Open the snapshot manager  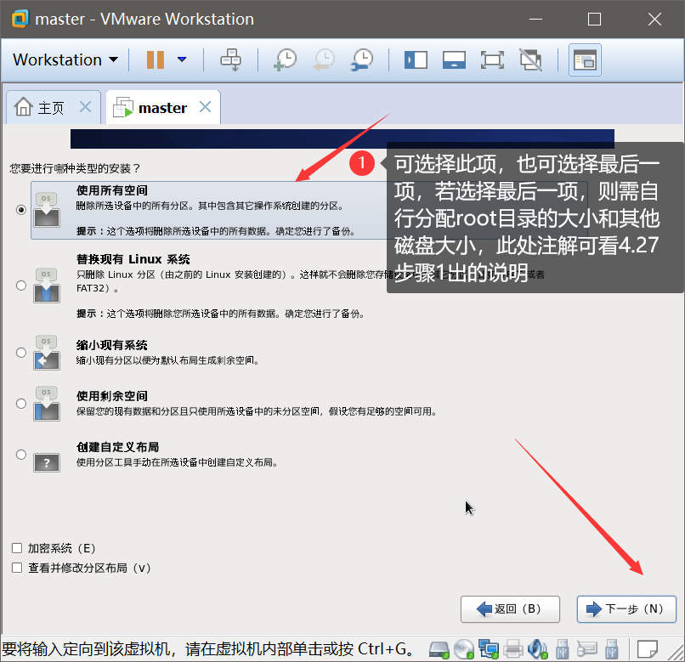click(x=362, y=59)
